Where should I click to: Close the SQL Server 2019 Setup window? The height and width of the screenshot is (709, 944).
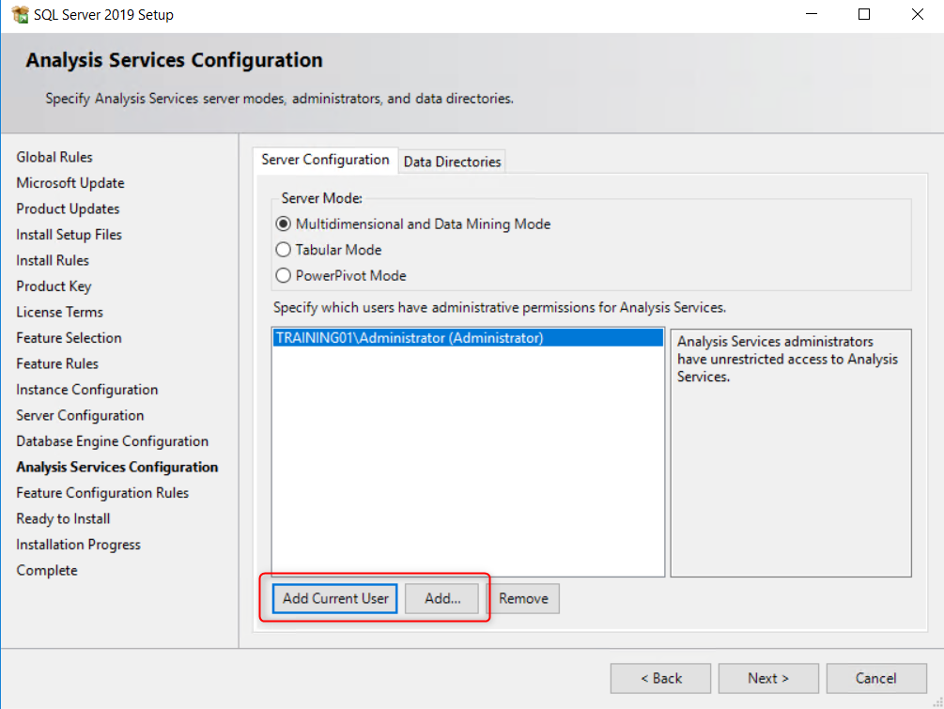pos(918,14)
